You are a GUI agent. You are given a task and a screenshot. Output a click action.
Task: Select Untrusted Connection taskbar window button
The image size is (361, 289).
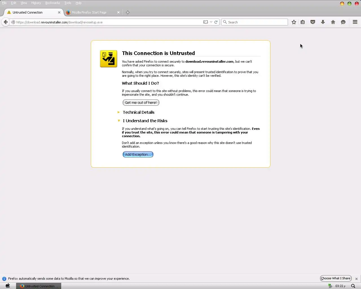(39, 286)
